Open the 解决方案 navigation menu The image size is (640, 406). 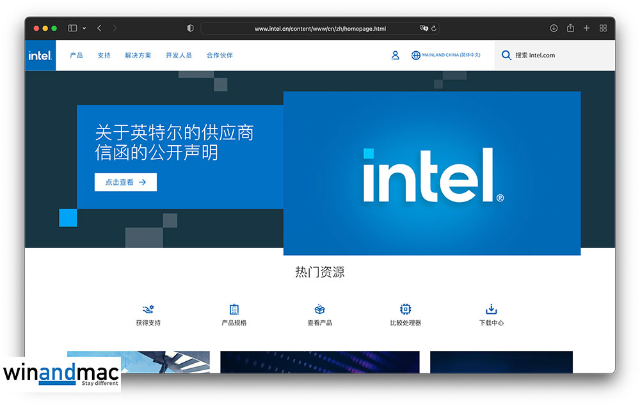pyautogui.click(x=138, y=56)
